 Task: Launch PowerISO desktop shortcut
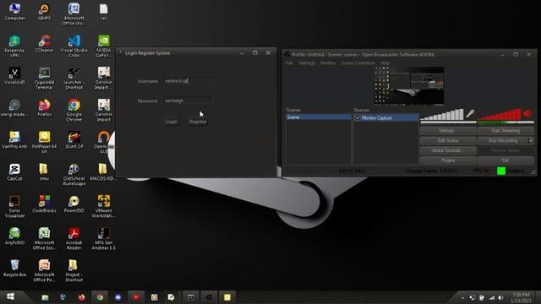point(74,204)
